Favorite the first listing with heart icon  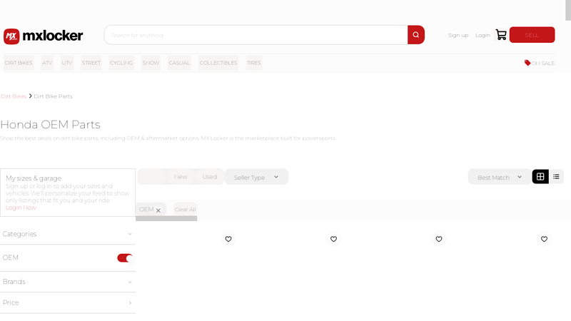pos(228,239)
